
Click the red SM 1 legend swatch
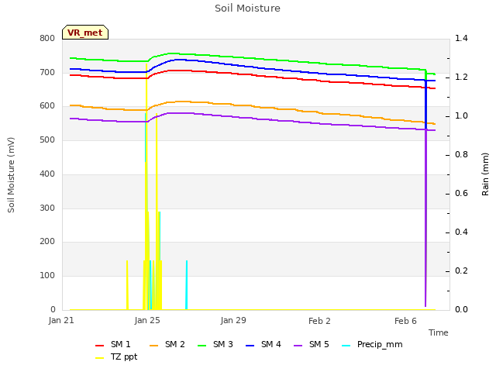pos(100,346)
